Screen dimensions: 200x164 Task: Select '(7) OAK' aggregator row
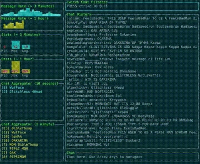pyautogui.click(x=9, y=153)
